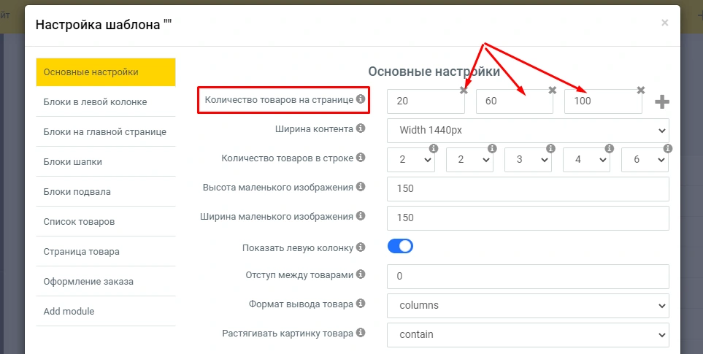The height and width of the screenshot is (354, 703).
Task: Expand the Растягивать картинку товара contain dropdown
Action: point(528,334)
